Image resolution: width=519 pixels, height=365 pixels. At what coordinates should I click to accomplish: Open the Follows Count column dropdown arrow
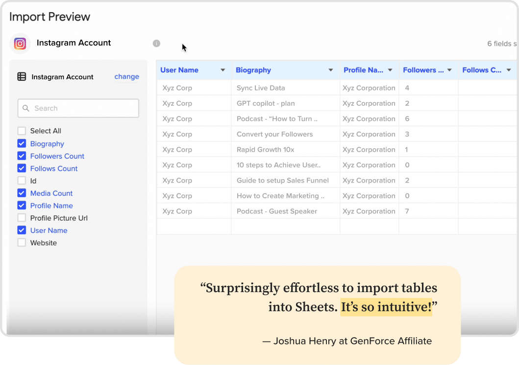pyautogui.click(x=509, y=70)
